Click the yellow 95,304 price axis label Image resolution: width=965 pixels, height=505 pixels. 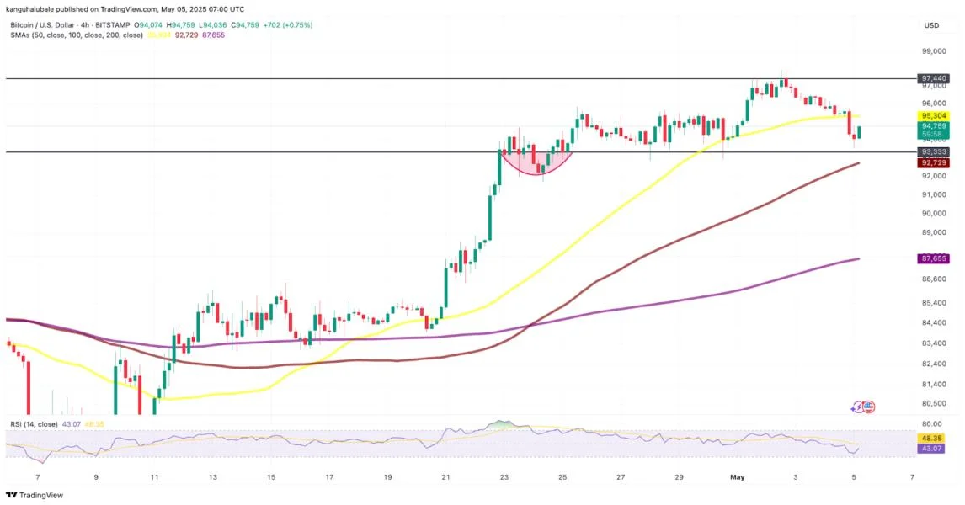click(934, 115)
